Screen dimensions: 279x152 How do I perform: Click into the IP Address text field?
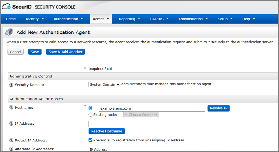click(141, 124)
